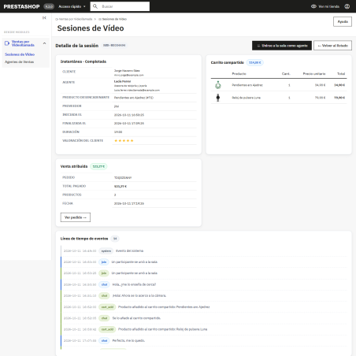The image size is (356, 356).
Task: Collapse the sidebar menu icon
Action: (44, 18)
